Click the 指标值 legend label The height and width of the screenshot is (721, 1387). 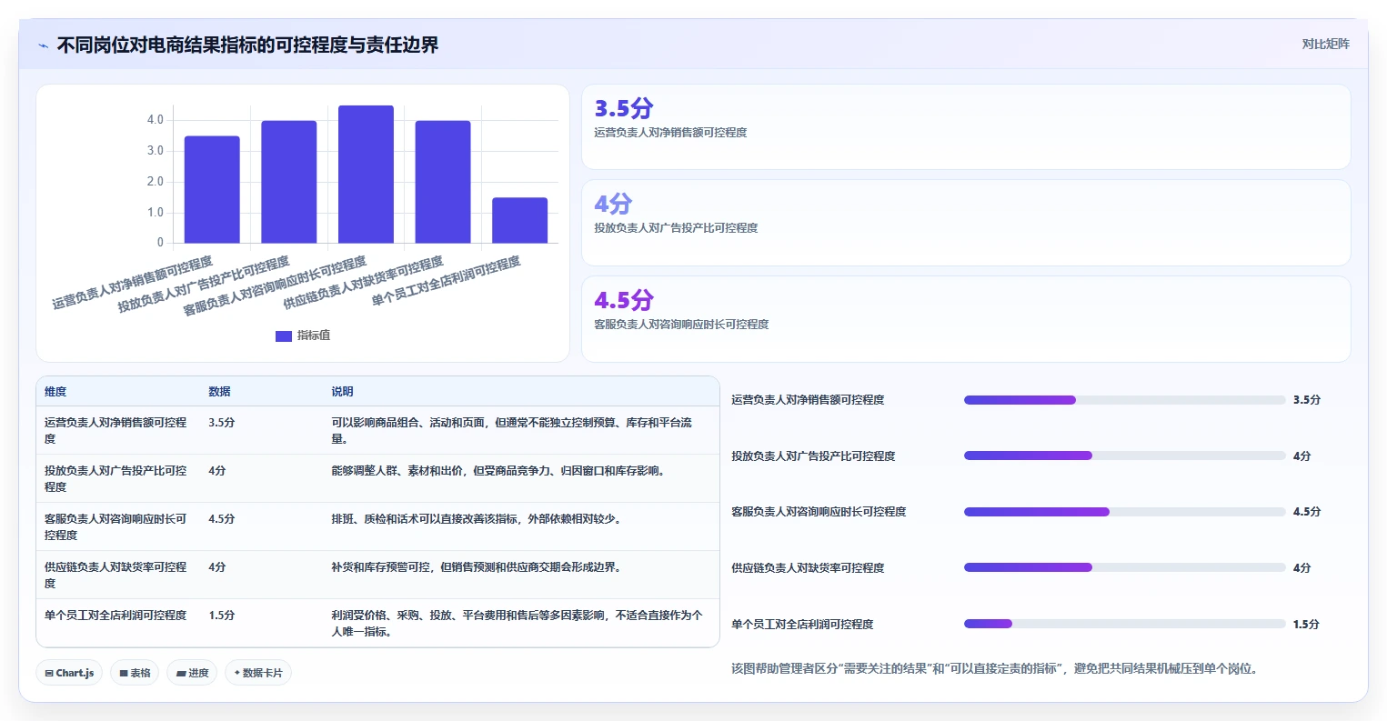314,335
